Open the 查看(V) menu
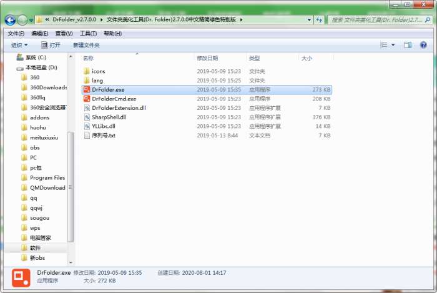 [64, 34]
